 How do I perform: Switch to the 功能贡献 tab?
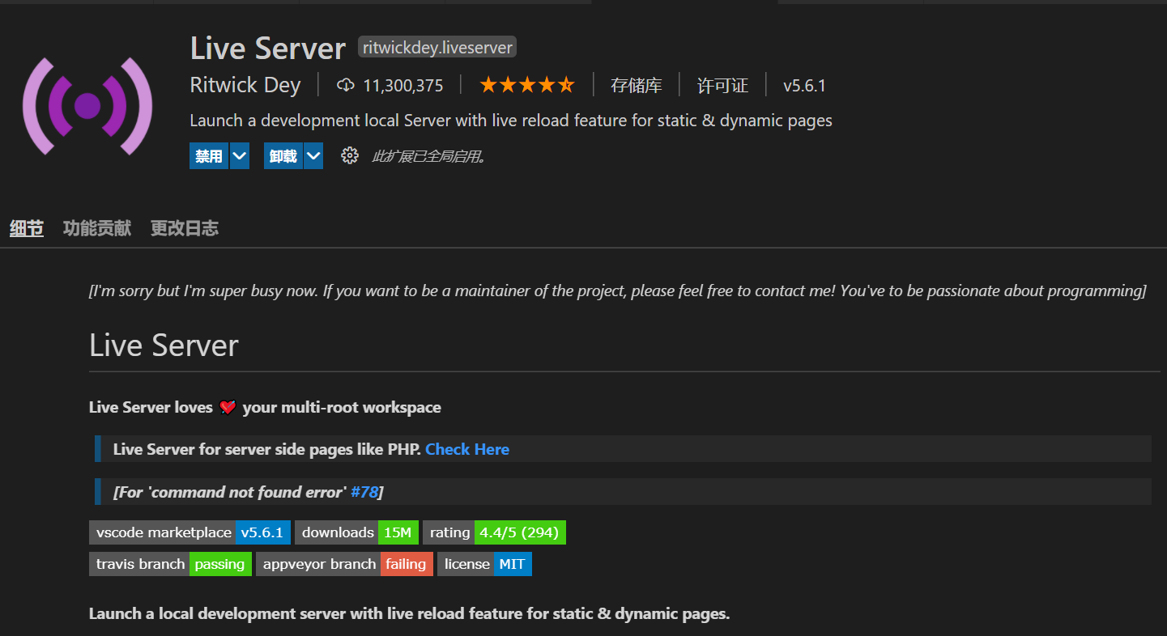pyautogui.click(x=97, y=228)
